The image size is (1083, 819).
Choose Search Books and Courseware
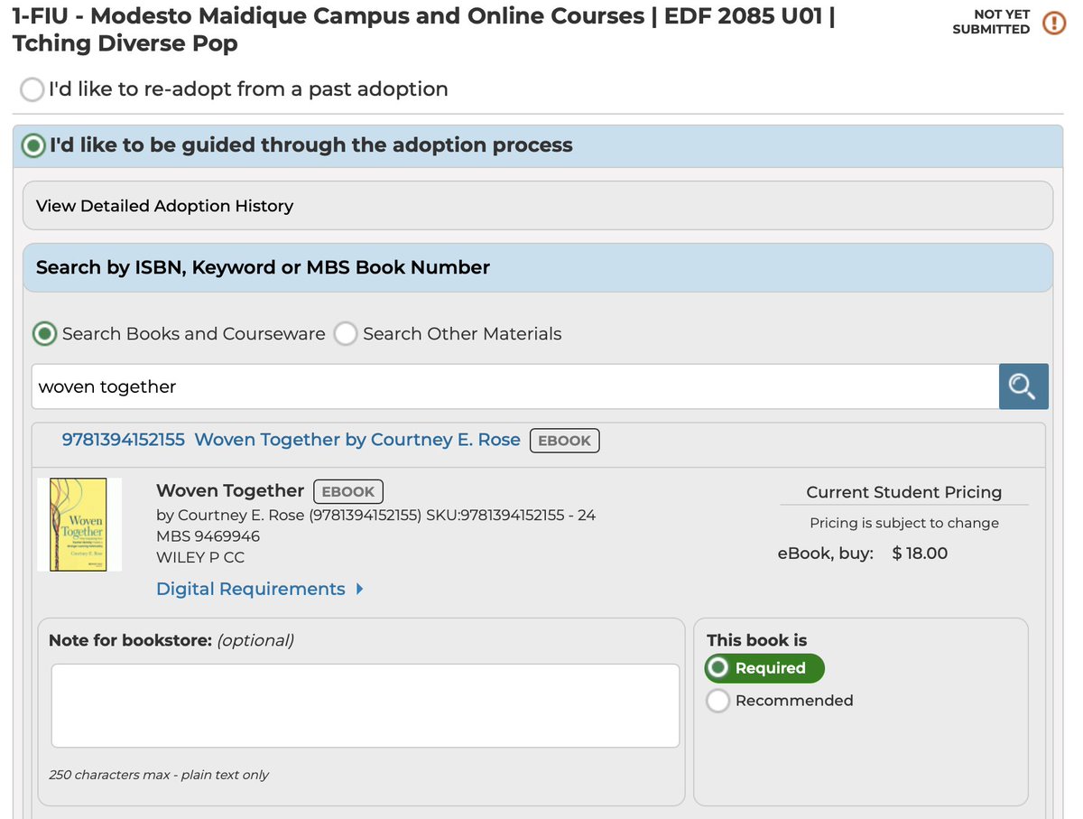coord(45,334)
